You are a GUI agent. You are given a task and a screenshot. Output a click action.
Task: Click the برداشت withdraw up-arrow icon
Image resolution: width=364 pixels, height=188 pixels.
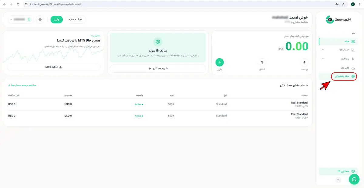(x=304, y=62)
